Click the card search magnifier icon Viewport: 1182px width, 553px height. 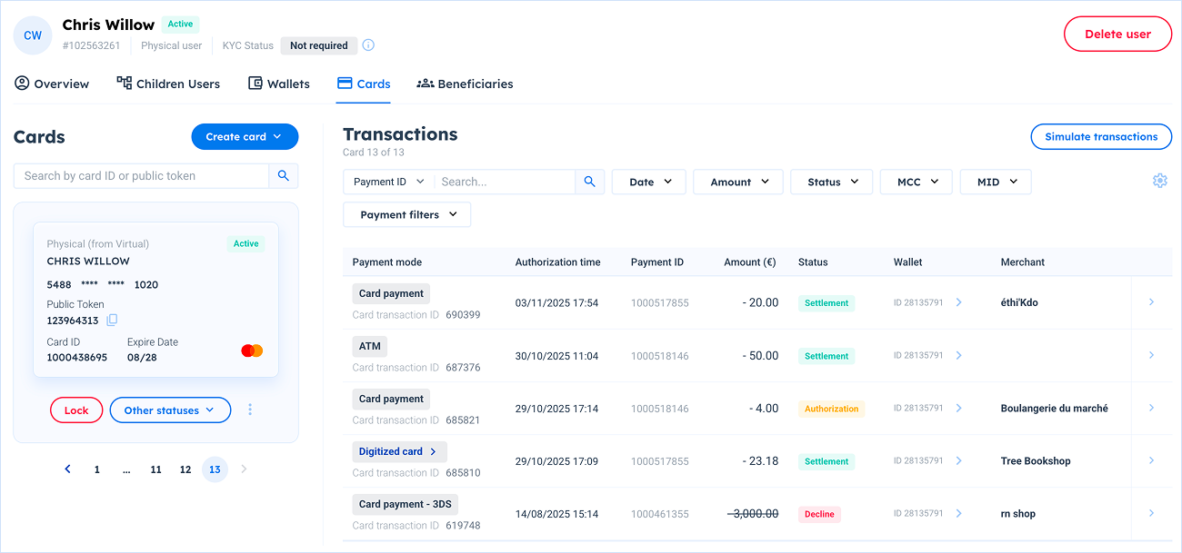click(284, 176)
